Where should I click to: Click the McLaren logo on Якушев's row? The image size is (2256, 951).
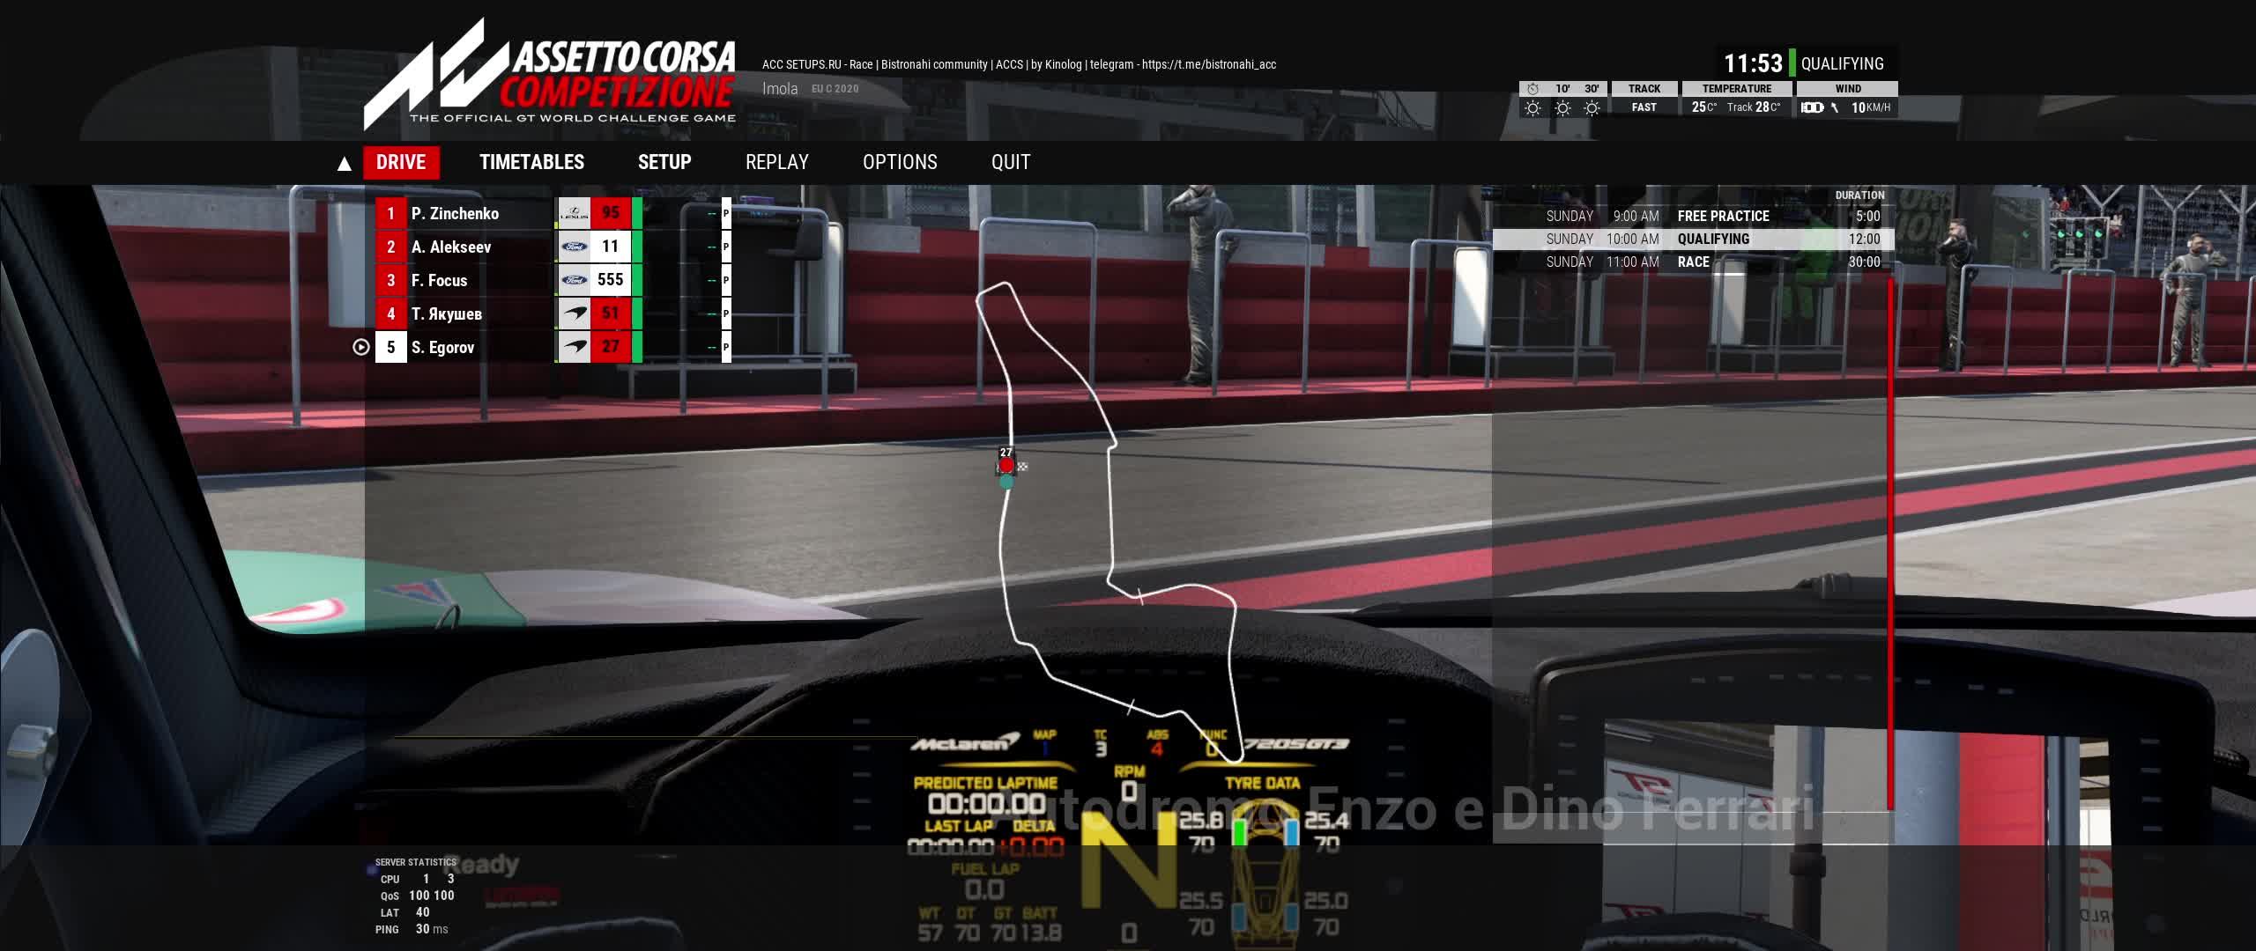tap(575, 313)
